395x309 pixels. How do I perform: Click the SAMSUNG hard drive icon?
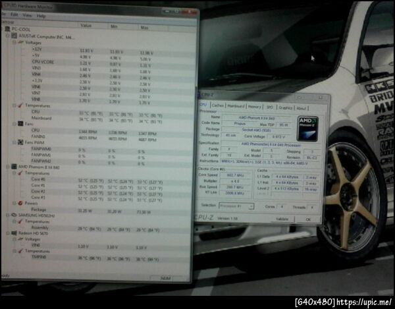(x=14, y=215)
